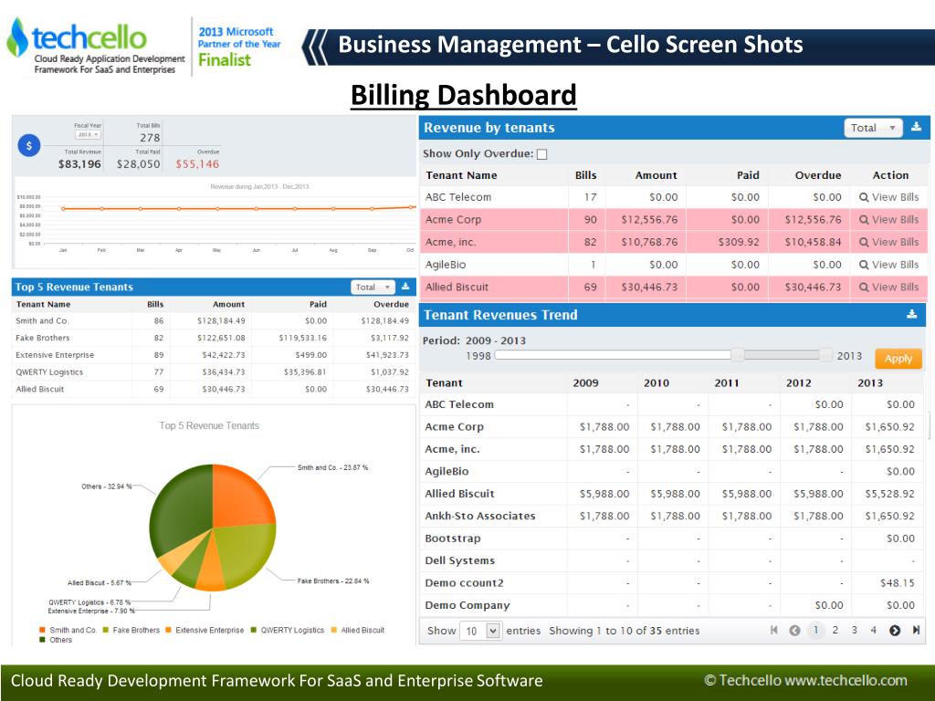Jump to the last page of entries
This screenshot has width=935, height=701.
(916, 630)
